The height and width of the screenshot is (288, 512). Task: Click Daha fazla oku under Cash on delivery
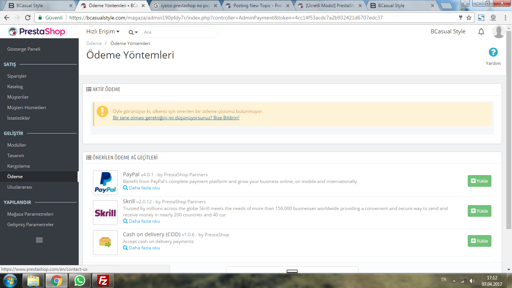[x=142, y=248]
